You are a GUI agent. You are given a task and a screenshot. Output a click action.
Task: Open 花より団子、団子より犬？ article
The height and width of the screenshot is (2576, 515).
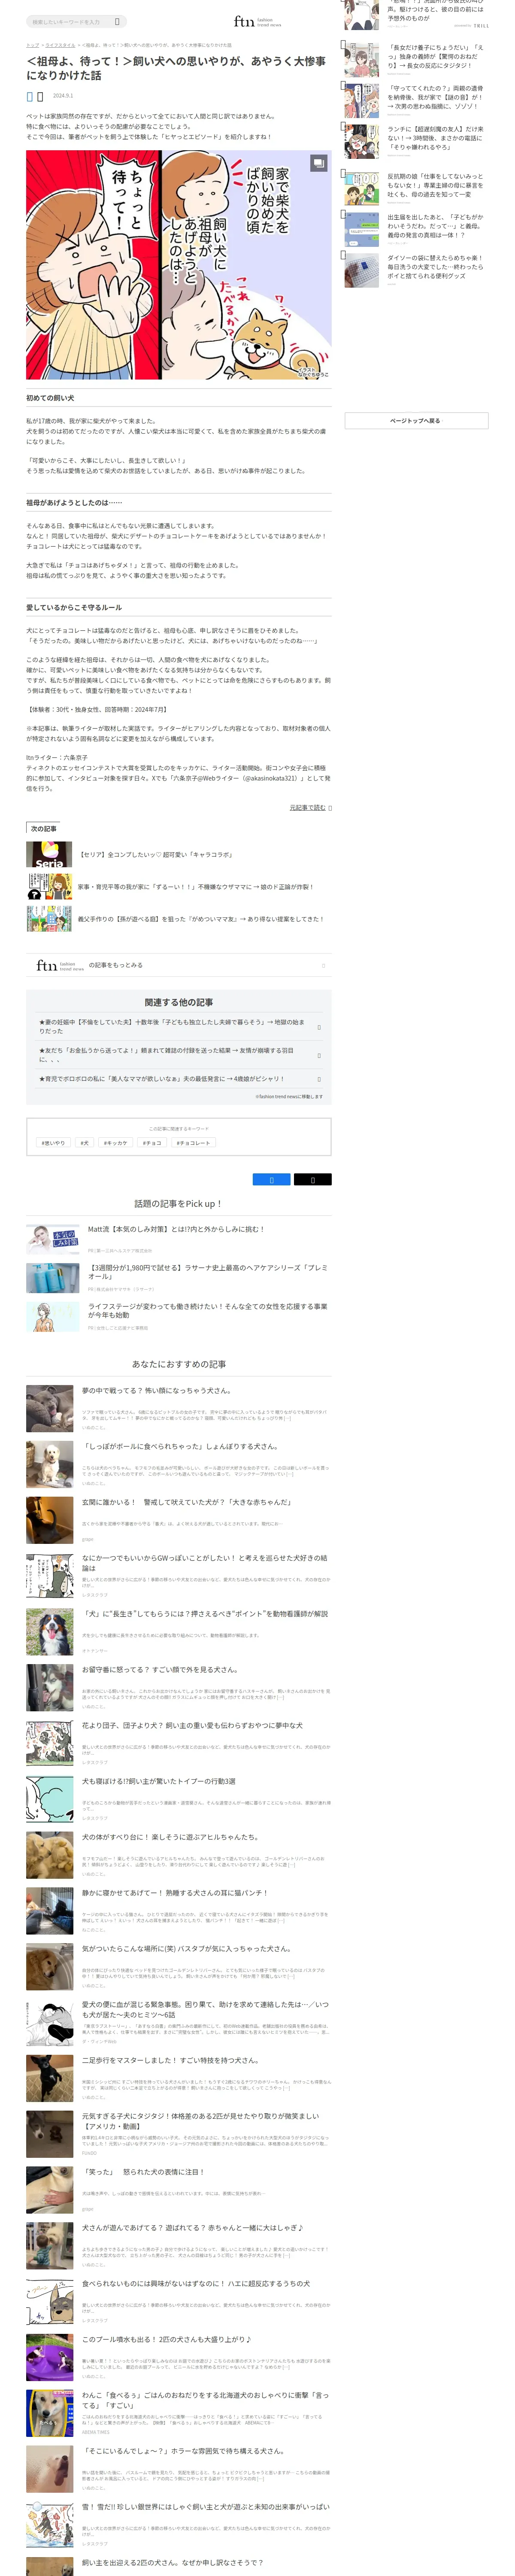tap(192, 1725)
